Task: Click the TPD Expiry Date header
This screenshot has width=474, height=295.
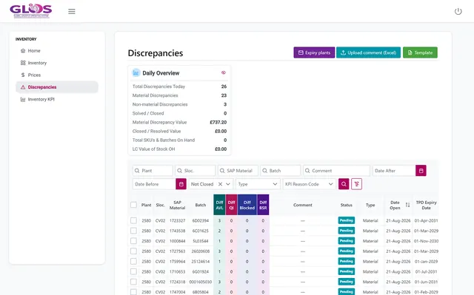Action: click(x=427, y=205)
